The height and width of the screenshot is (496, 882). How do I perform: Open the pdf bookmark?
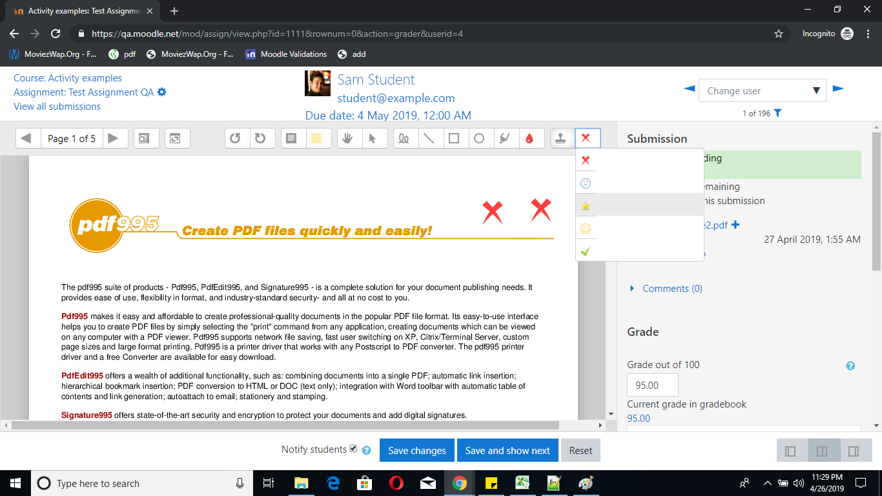coord(122,54)
